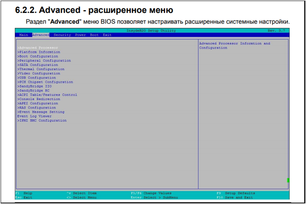
Task: Open RAS Configuration submenu
Action: pos(37,108)
